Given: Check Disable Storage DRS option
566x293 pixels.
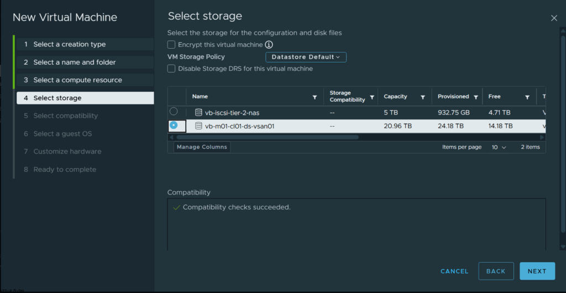Looking at the screenshot, I should (171, 69).
